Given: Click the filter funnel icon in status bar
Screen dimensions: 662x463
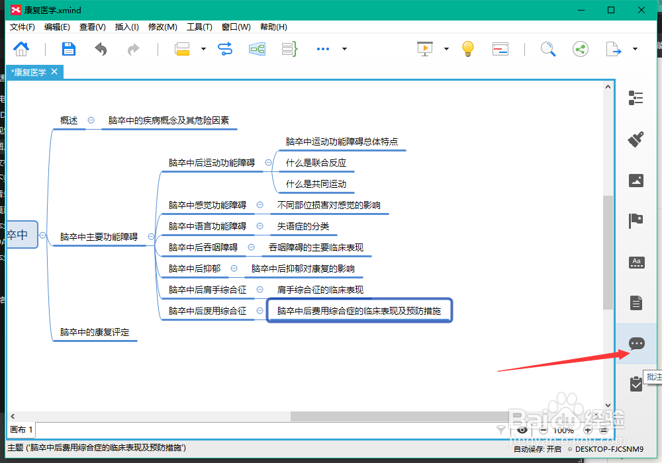Looking at the screenshot, I should (500, 430).
